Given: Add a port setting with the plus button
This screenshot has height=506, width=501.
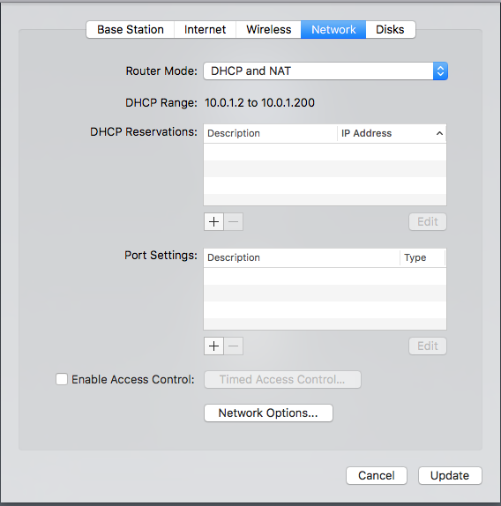Looking at the screenshot, I should pos(213,346).
